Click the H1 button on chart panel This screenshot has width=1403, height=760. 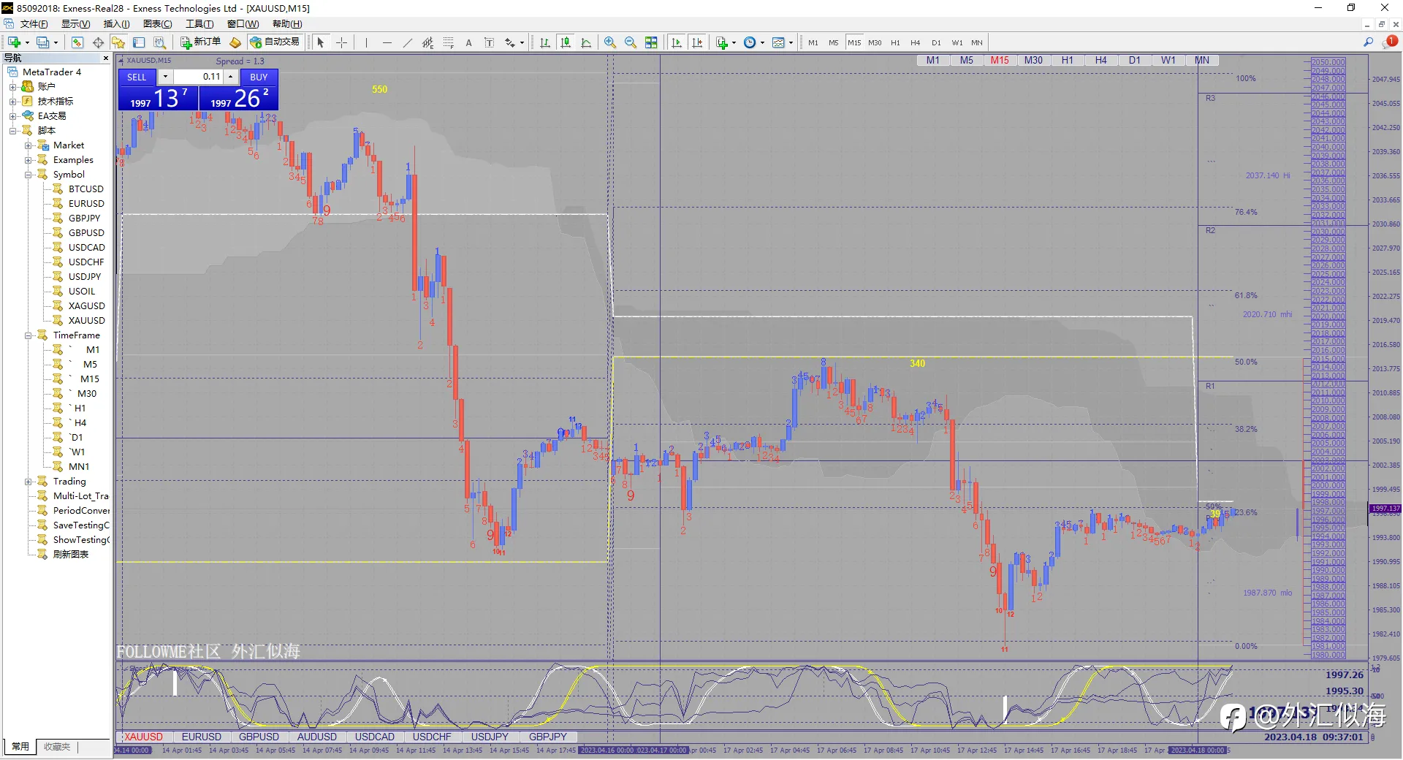pyautogui.click(x=1067, y=60)
